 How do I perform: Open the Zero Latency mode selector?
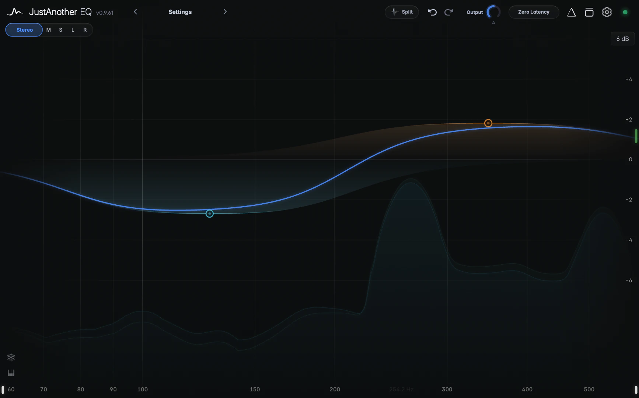pos(534,12)
